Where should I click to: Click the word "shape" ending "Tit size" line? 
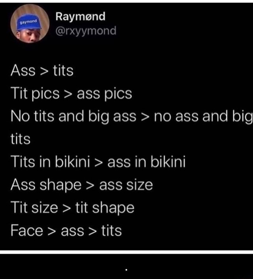tap(113, 208)
